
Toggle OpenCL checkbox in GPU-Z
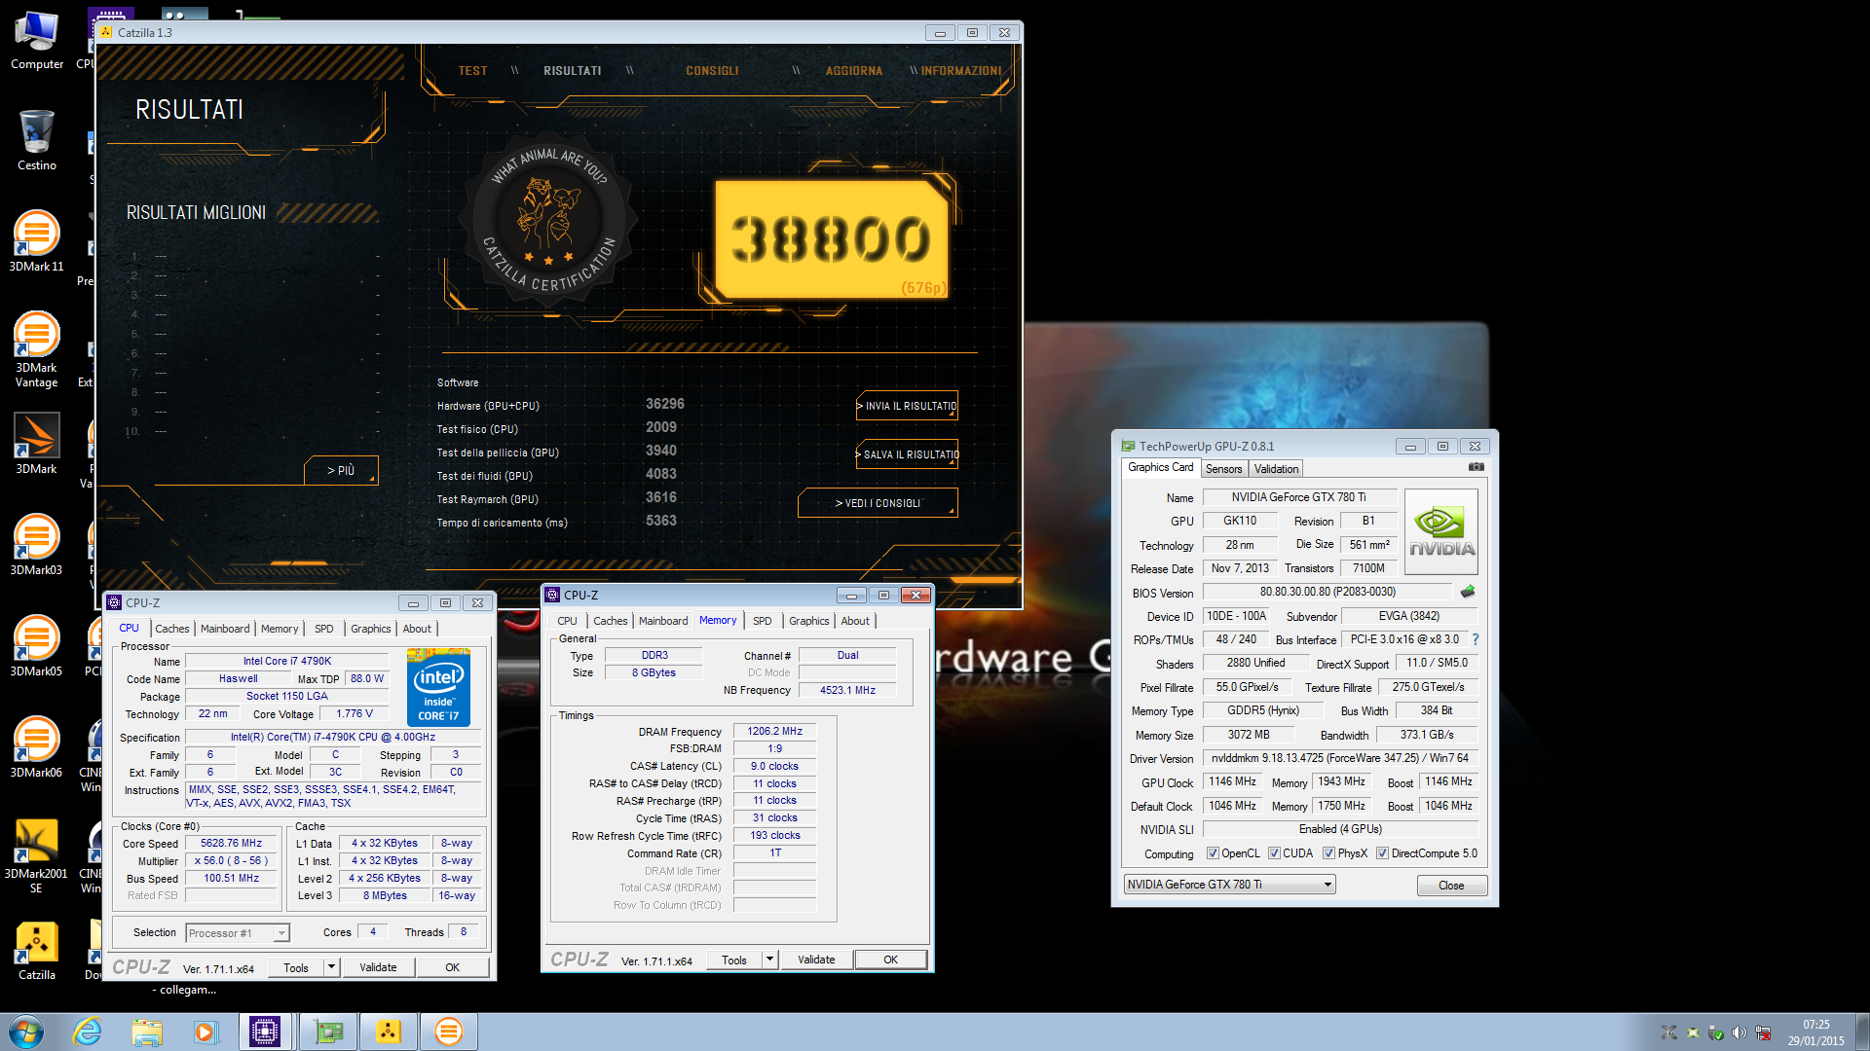pos(1213,853)
